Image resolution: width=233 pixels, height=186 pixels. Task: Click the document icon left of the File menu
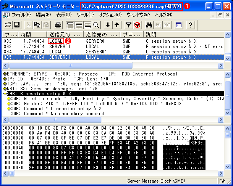[6, 15]
